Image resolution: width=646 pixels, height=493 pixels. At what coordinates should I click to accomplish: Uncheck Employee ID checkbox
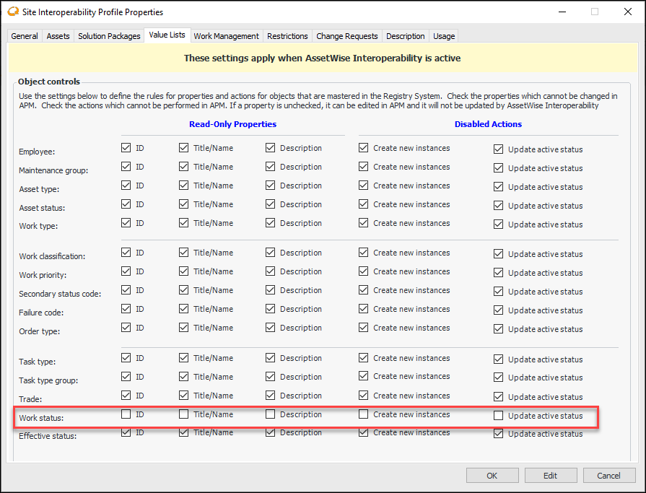[x=126, y=148]
